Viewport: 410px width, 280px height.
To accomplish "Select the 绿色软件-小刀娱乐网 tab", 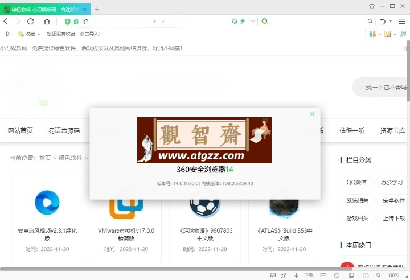I will pyautogui.click(x=45, y=10).
